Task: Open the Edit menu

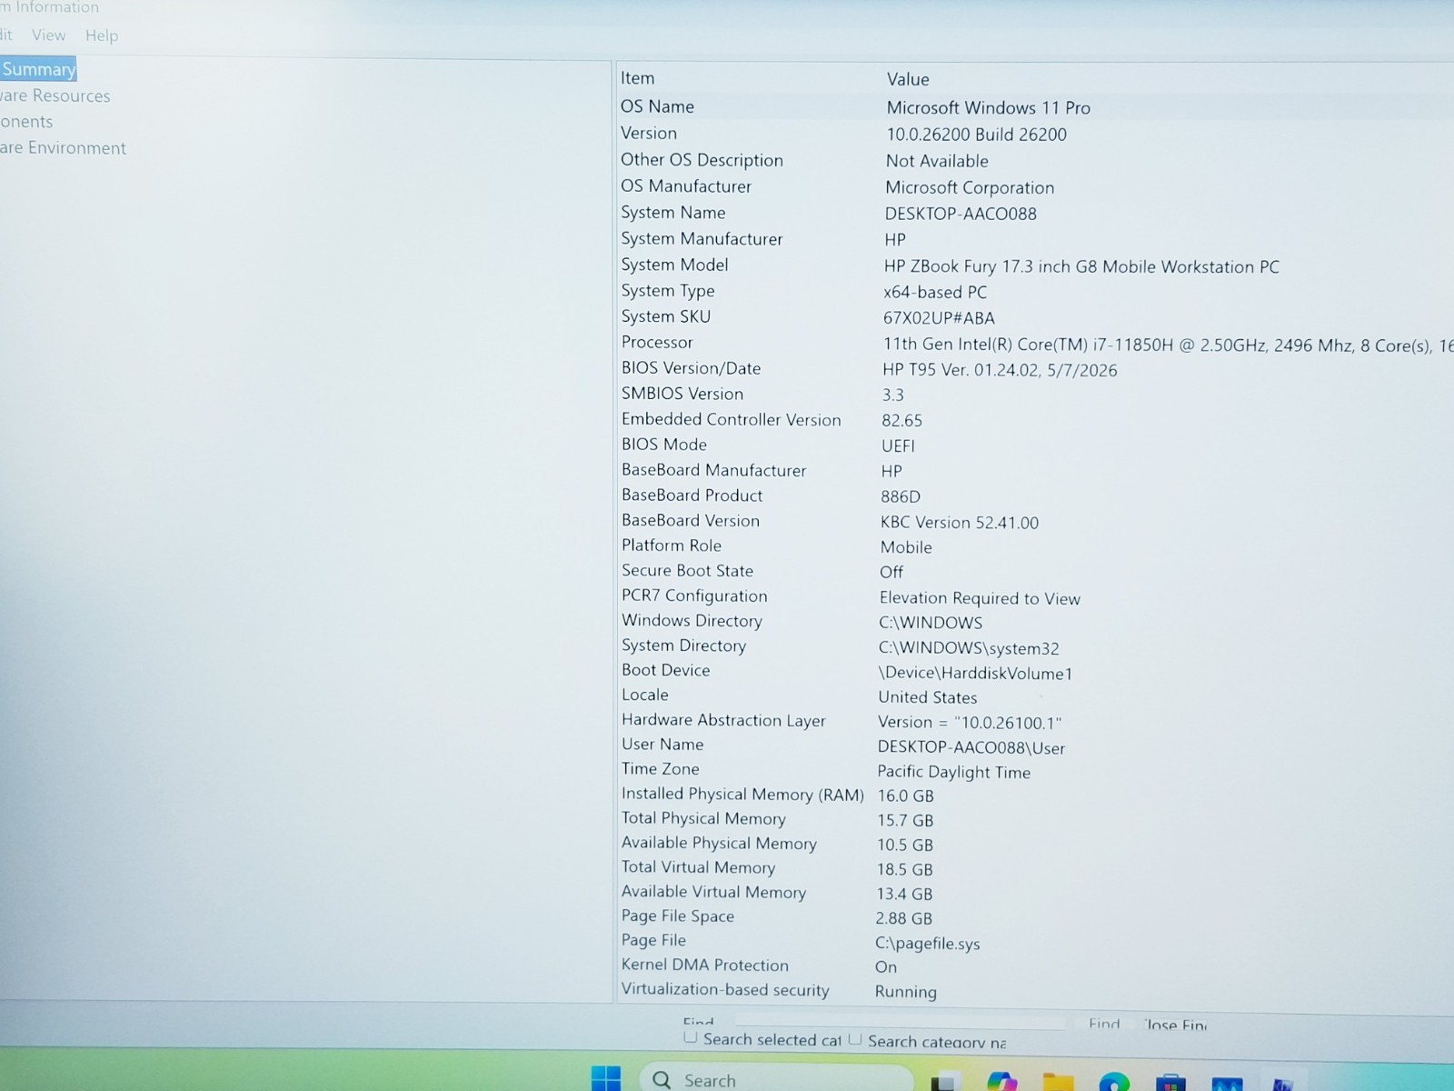Action: (x=6, y=35)
